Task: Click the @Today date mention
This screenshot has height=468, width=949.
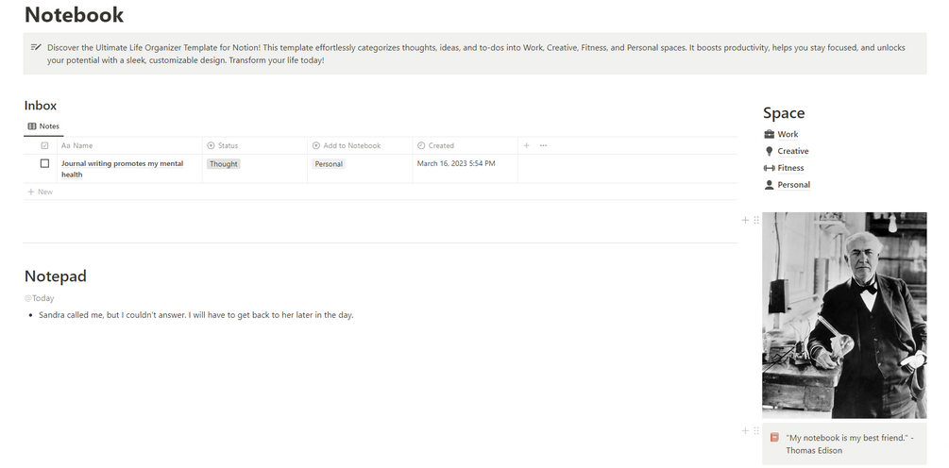Action: [x=40, y=298]
